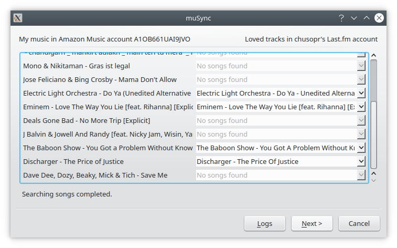The width and height of the screenshot is (397, 248).
Task: Click the minimize chevron in title bar
Action: [354, 18]
